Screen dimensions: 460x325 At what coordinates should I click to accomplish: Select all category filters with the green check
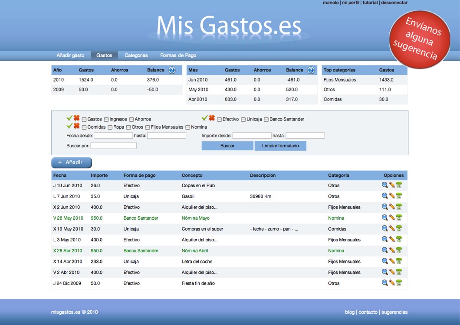(69, 127)
